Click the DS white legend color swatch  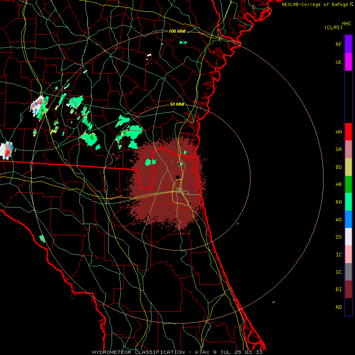point(348,237)
